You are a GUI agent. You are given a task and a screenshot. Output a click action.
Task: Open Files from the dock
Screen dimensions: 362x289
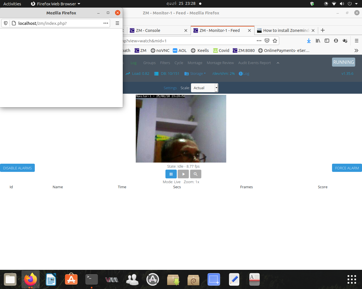(10, 279)
